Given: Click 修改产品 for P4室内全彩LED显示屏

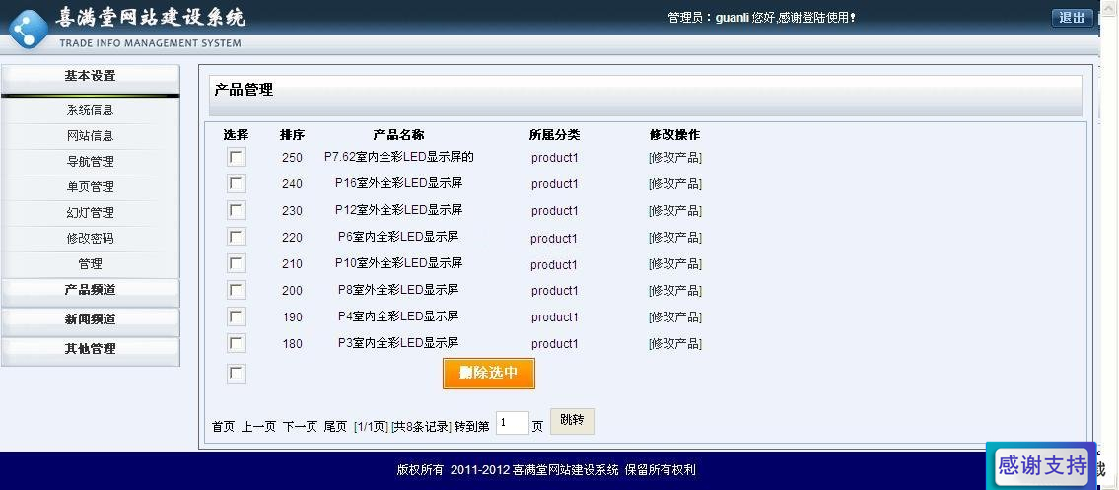Looking at the screenshot, I should click(x=675, y=317).
